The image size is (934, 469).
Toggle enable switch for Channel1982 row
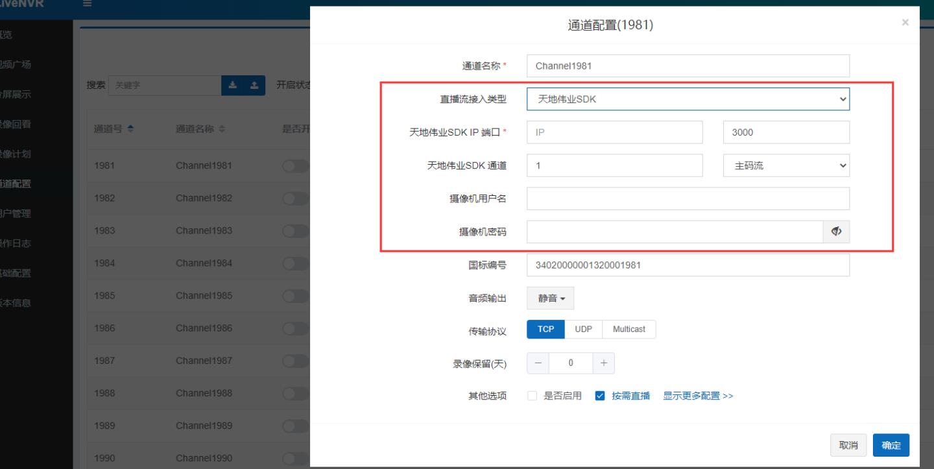click(x=296, y=198)
